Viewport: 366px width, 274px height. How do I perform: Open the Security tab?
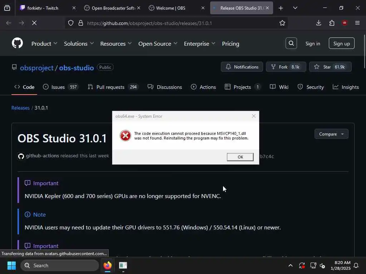[311, 87]
